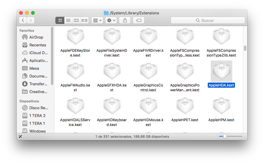Open AirDrop in the sidebar

click(36, 37)
